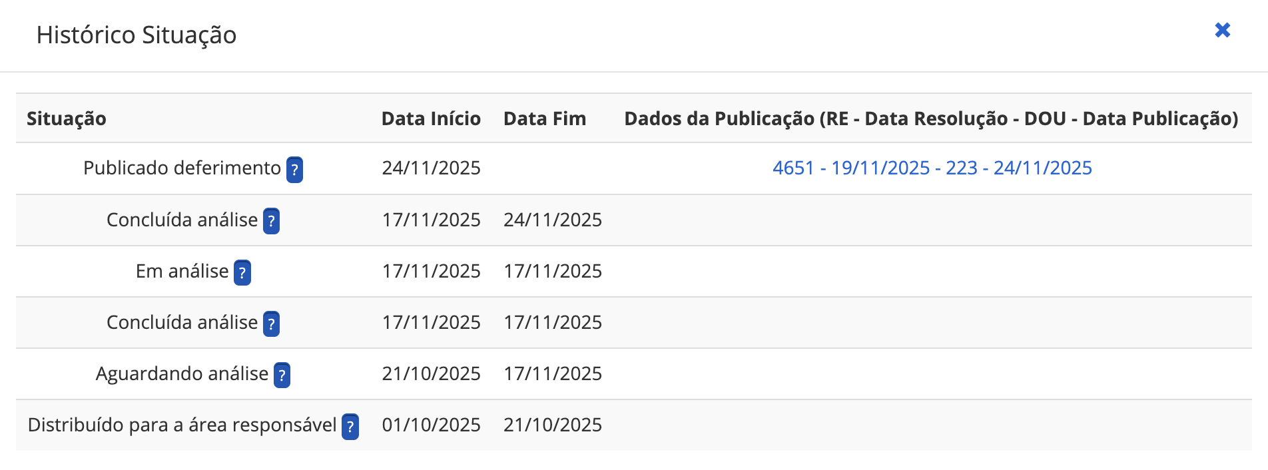
Task: Open the Aguardando análise help icon
Action: click(282, 375)
